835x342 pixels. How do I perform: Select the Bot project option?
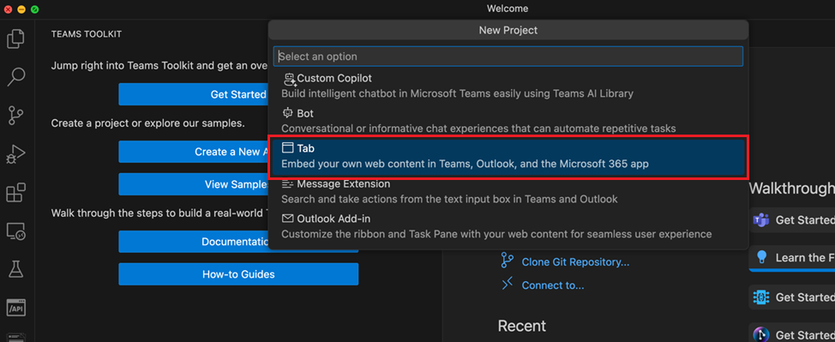tap(508, 121)
